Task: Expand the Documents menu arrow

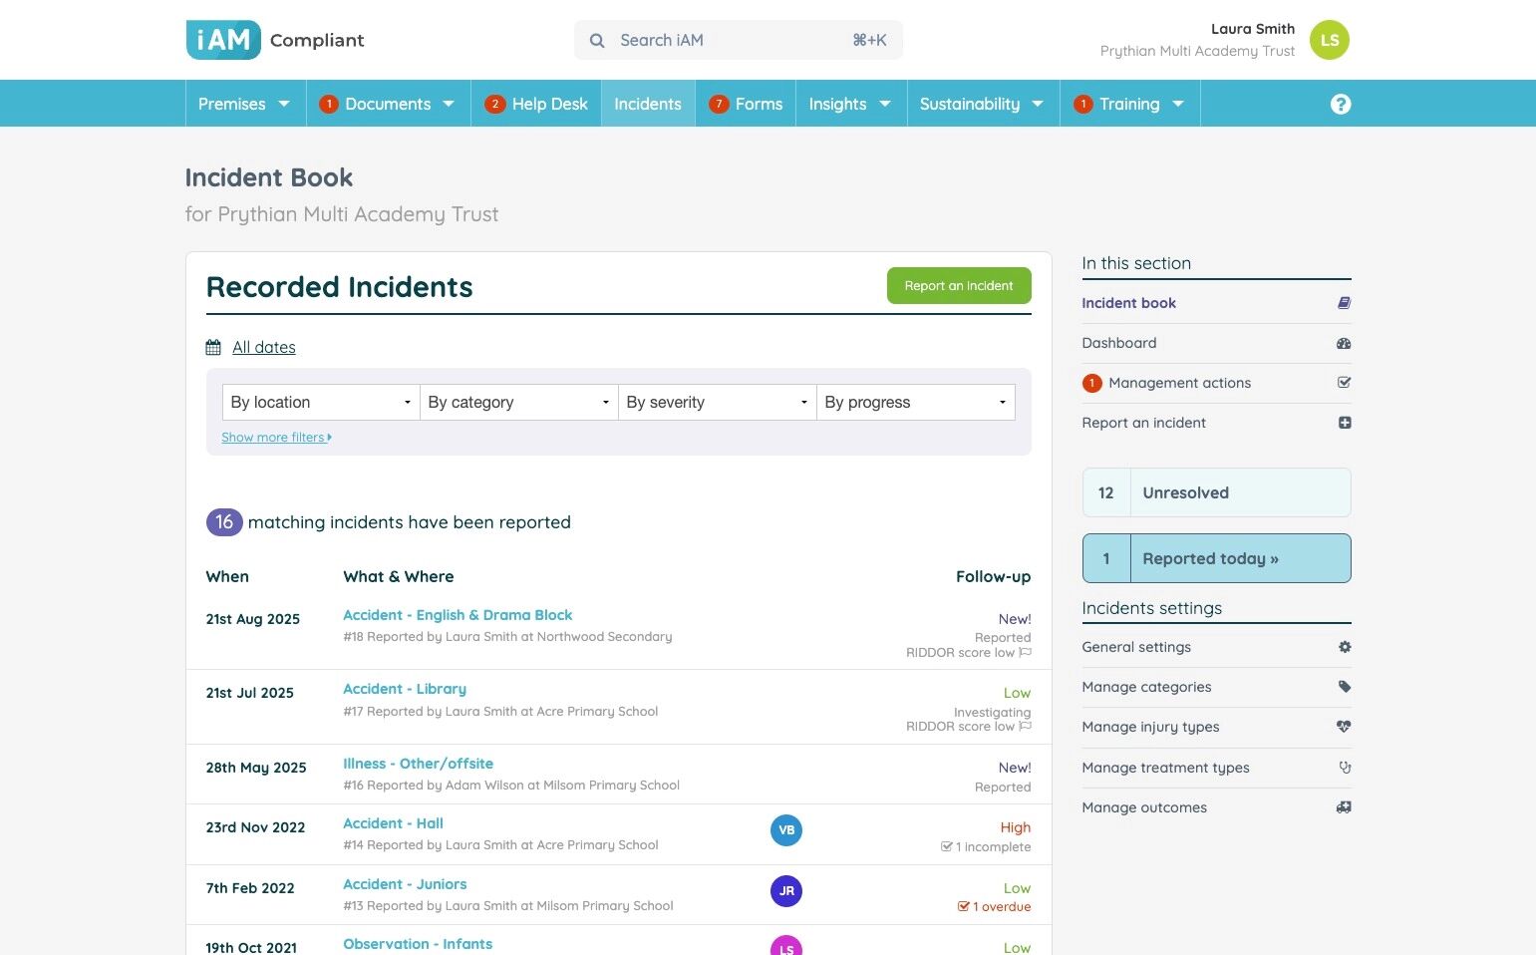Action: point(449,104)
